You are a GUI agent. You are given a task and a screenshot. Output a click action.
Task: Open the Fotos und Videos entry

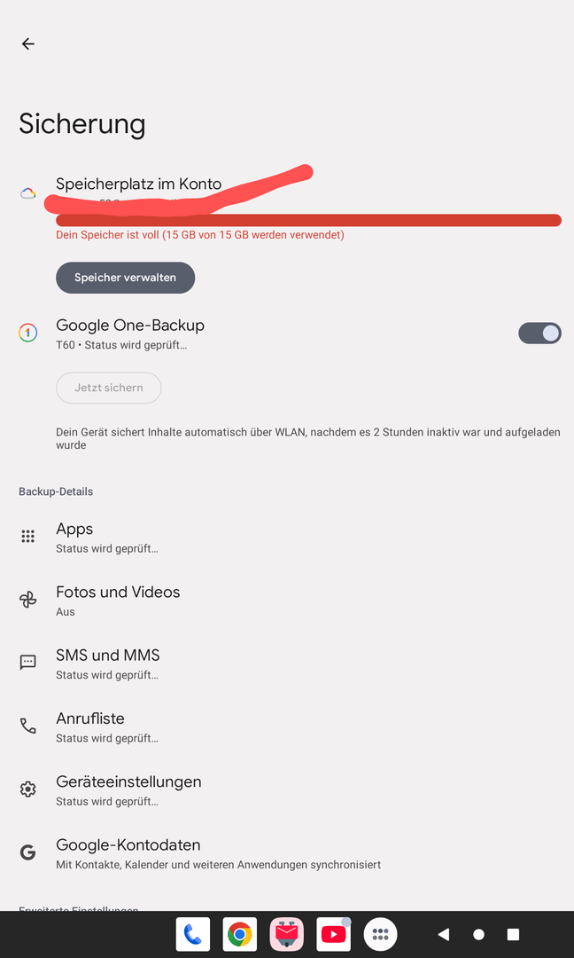(x=118, y=601)
